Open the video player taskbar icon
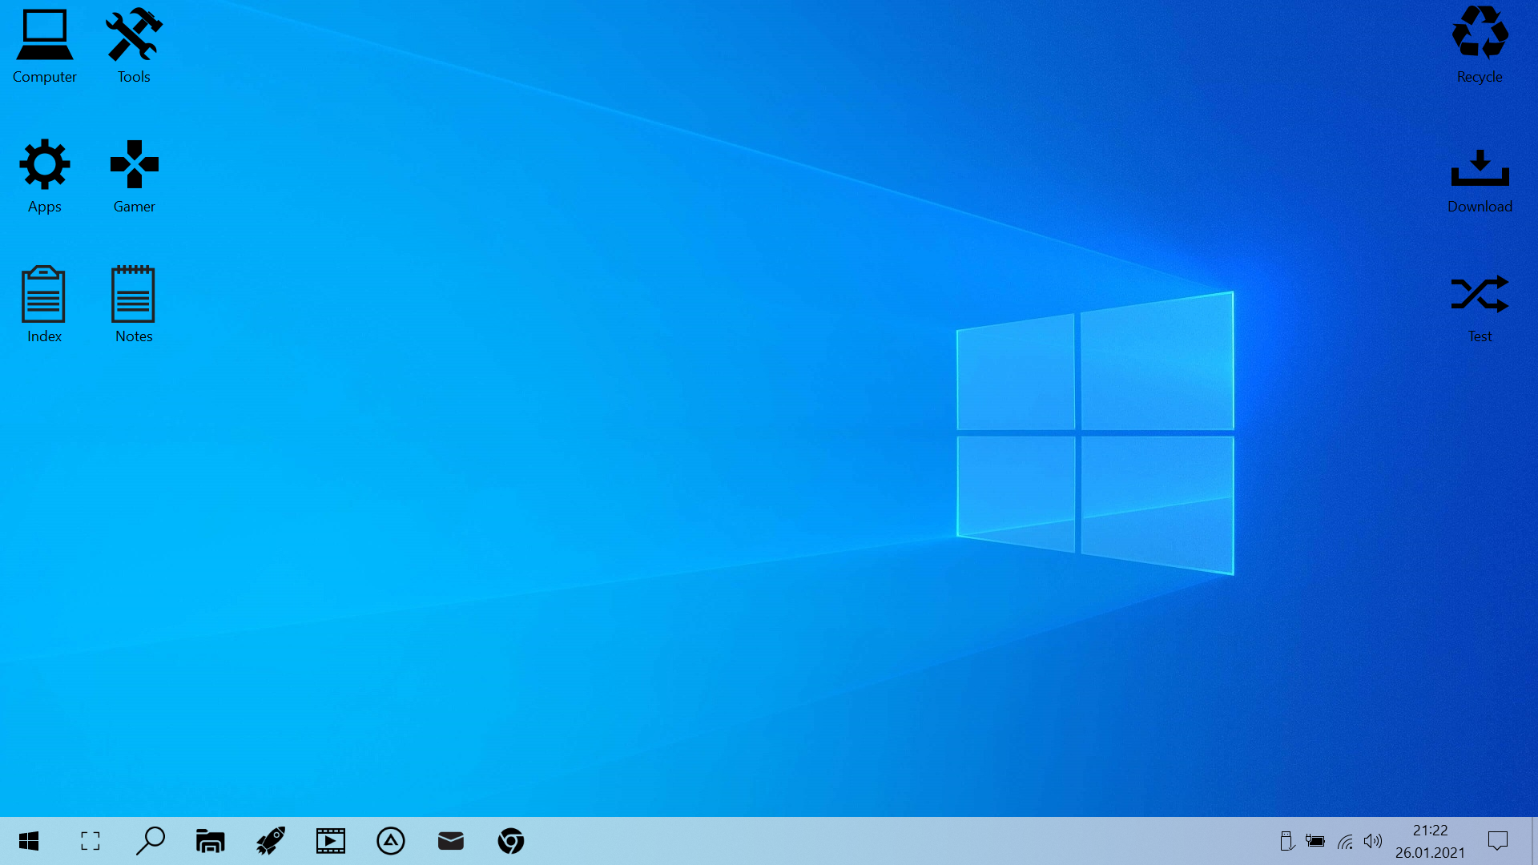Viewport: 1538px width, 865px height. [331, 841]
